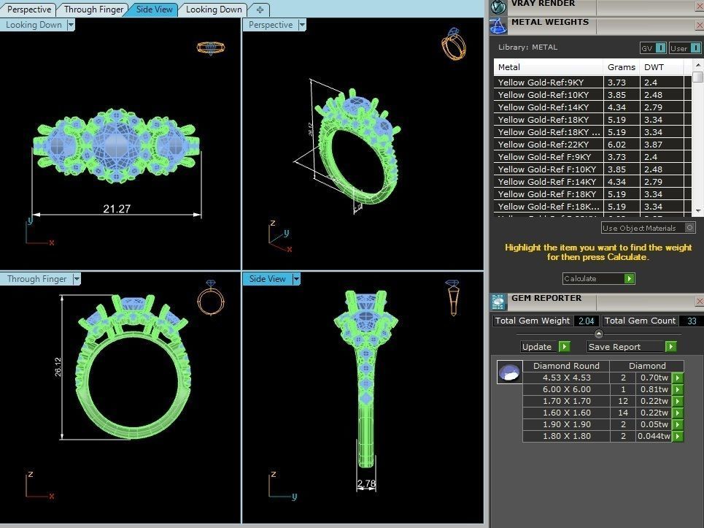This screenshot has width=704, height=528.
Task: Sort by the DWT column header
Action: 662,67
